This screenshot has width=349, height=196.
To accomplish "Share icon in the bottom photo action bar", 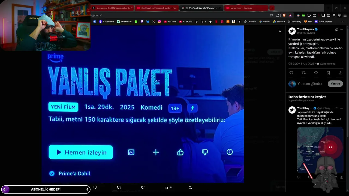I will (x=190, y=187).
